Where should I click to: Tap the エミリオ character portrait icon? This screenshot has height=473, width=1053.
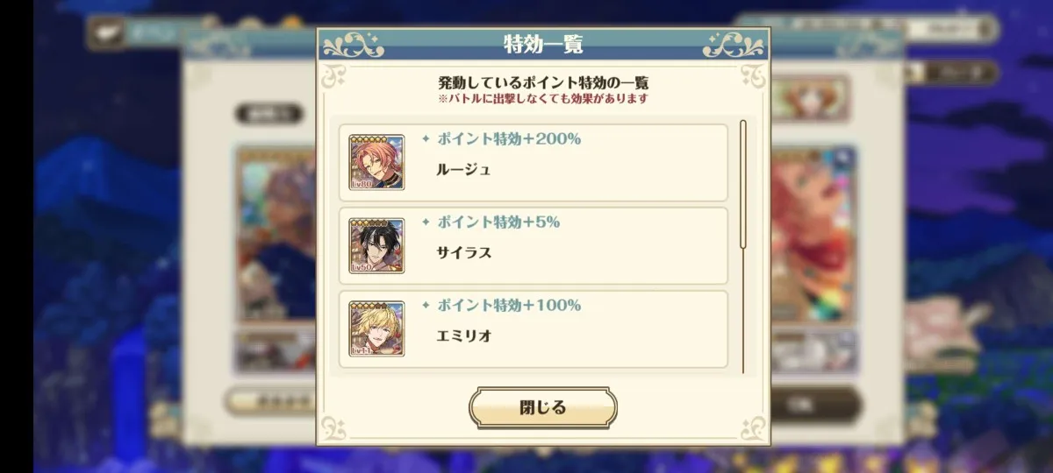[376, 329]
